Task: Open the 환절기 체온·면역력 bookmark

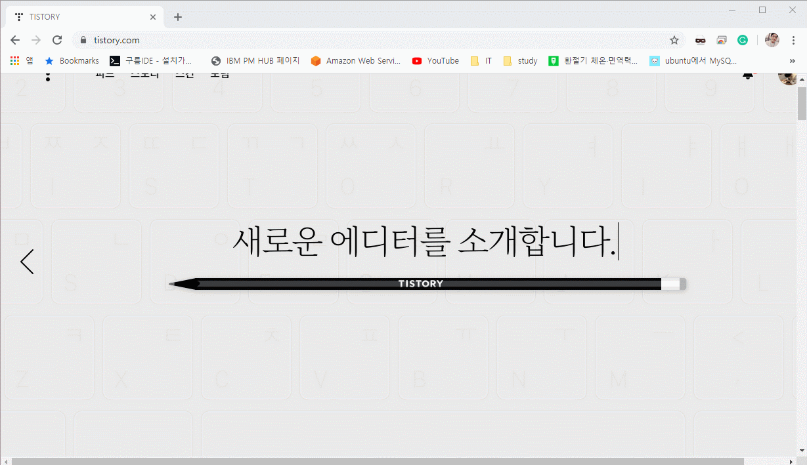Action: 594,60
